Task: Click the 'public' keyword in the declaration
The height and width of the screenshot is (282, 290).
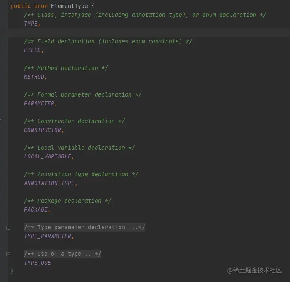Action: (20, 6)
